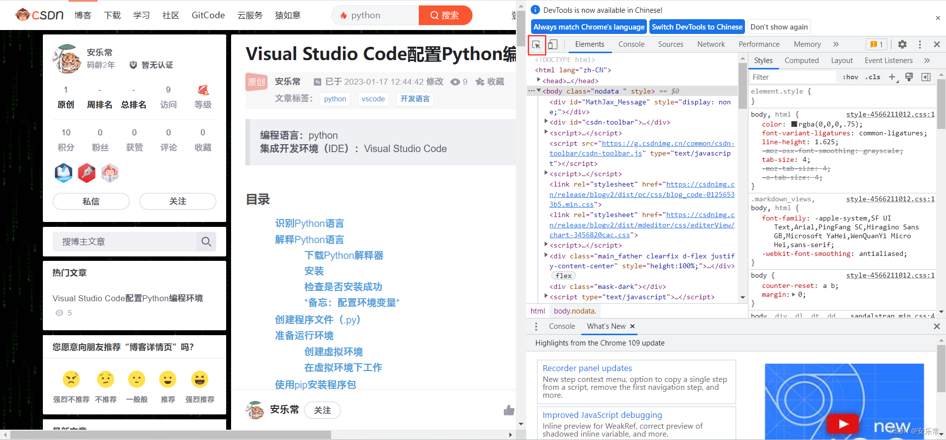Click the rgba color swatch in Styles
946x440 pixels.
coord(794,124)
